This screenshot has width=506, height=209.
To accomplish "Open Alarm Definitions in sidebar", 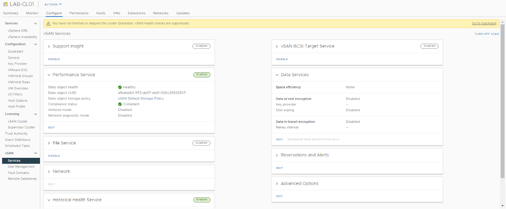I will coord(18,140).
